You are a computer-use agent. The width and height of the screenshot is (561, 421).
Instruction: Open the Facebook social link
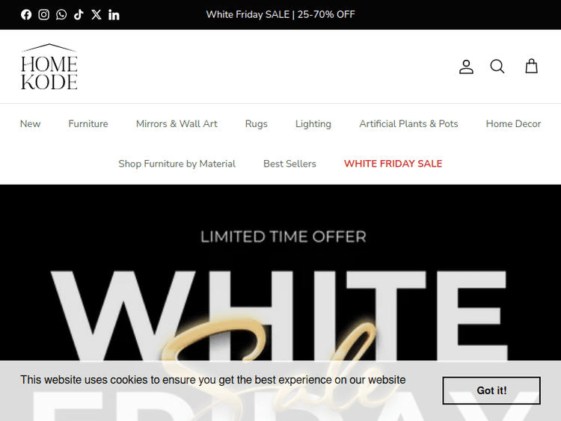26,15
